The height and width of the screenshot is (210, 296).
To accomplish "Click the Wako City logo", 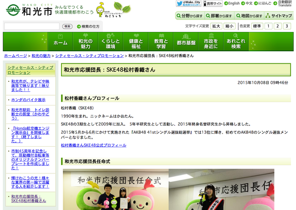I will [x=29, y=10].
